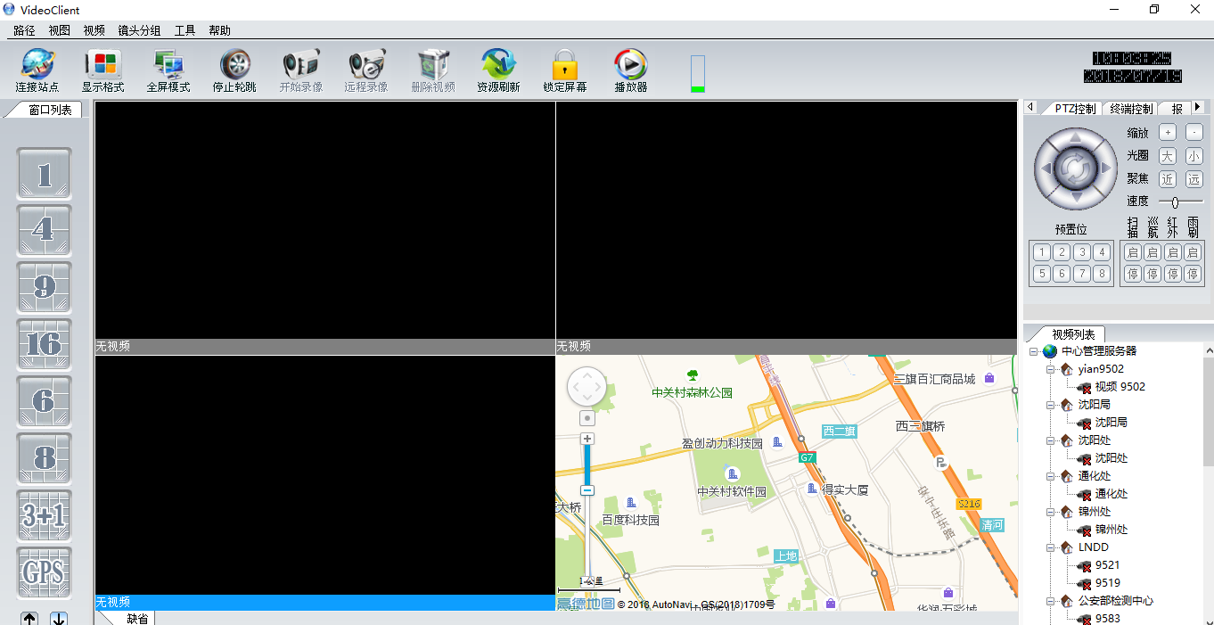Click the PTZ center auto-rotate button
1214x625 pixels.
[1075, 167]
